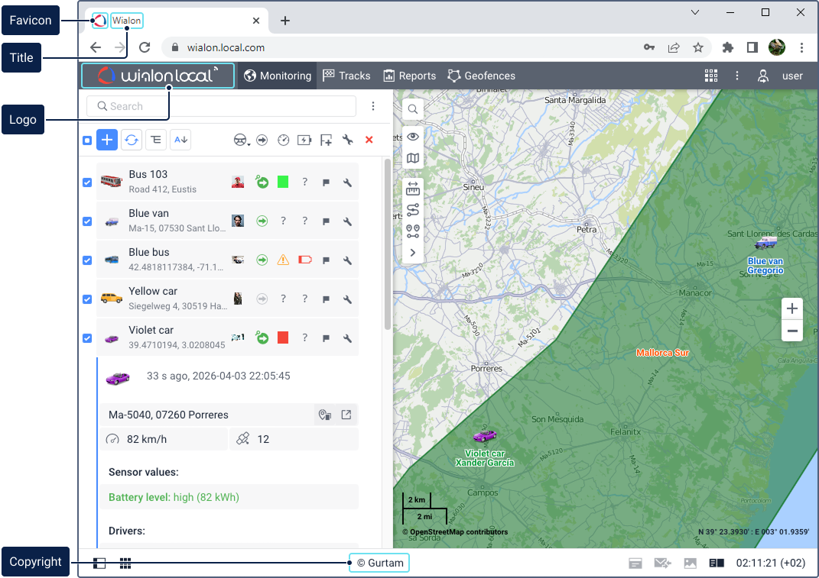
Task: Zoom in the map with plus button
Action: [x=792, y=308]
